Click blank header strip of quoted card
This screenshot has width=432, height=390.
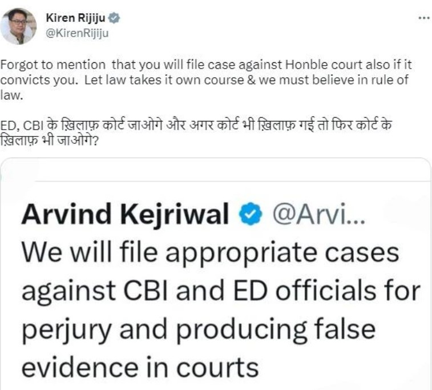click(x=216, y=170)
